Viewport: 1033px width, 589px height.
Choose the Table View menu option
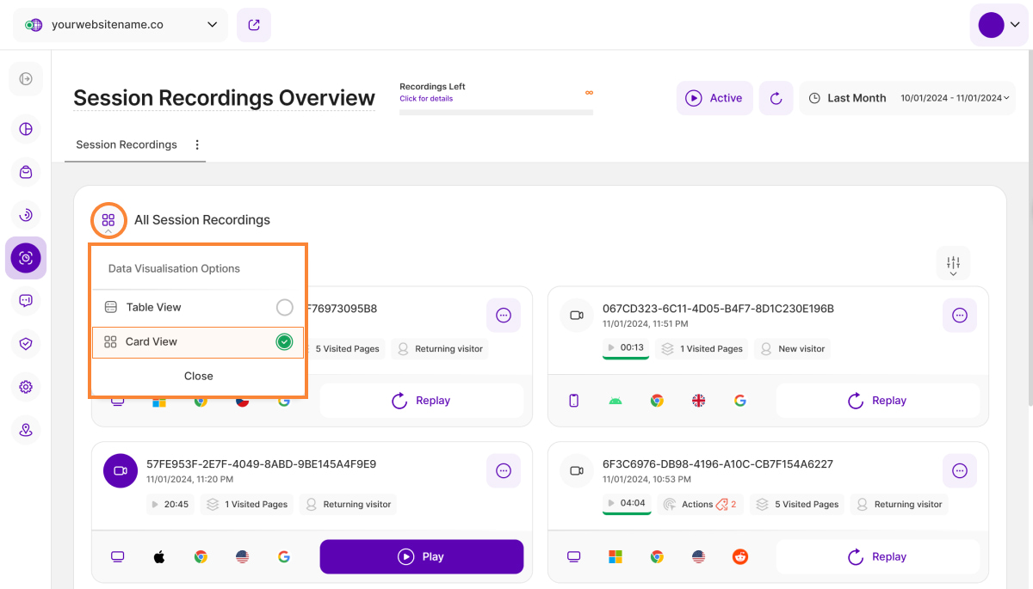(x=198, y=307)
